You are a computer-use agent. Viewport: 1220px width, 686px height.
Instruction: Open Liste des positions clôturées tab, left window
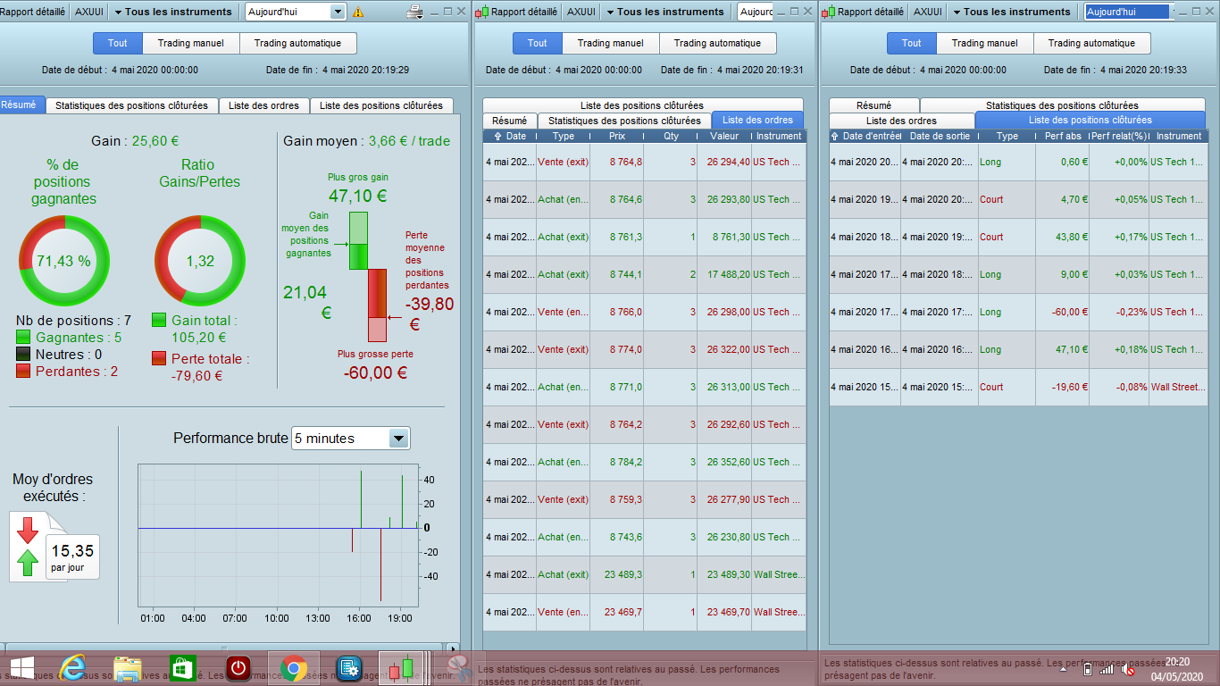click(x=381, y=105)
